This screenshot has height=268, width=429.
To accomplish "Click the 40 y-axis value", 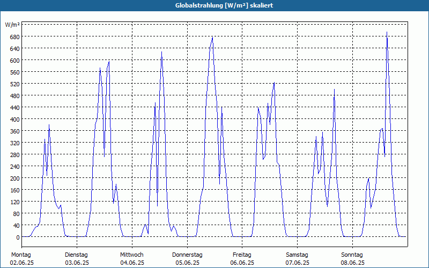I will (16, 226).
